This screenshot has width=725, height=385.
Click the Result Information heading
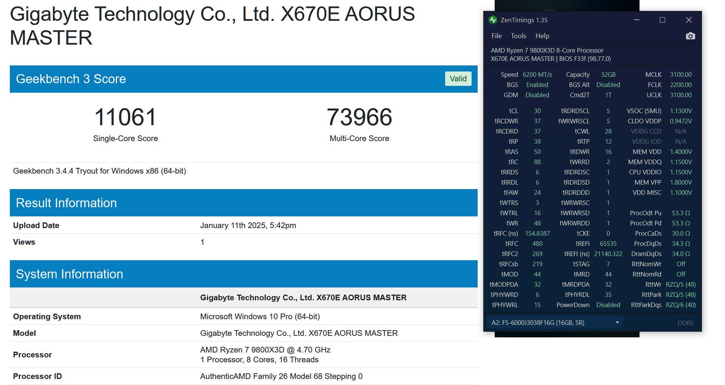click(66, 203)
